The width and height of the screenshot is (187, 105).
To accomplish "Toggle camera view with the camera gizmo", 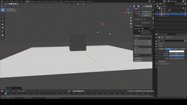I will 131,24.
